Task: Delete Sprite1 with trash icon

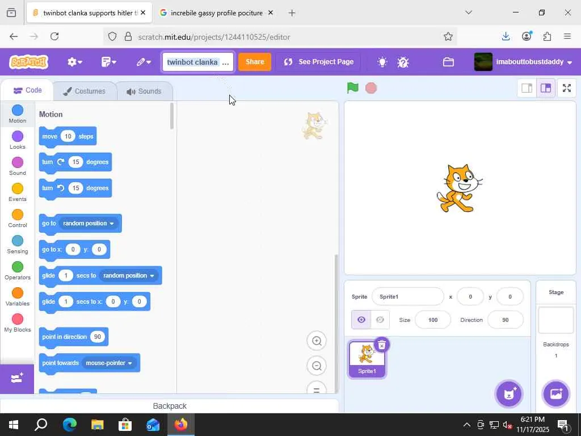Action: pos(382,345)
